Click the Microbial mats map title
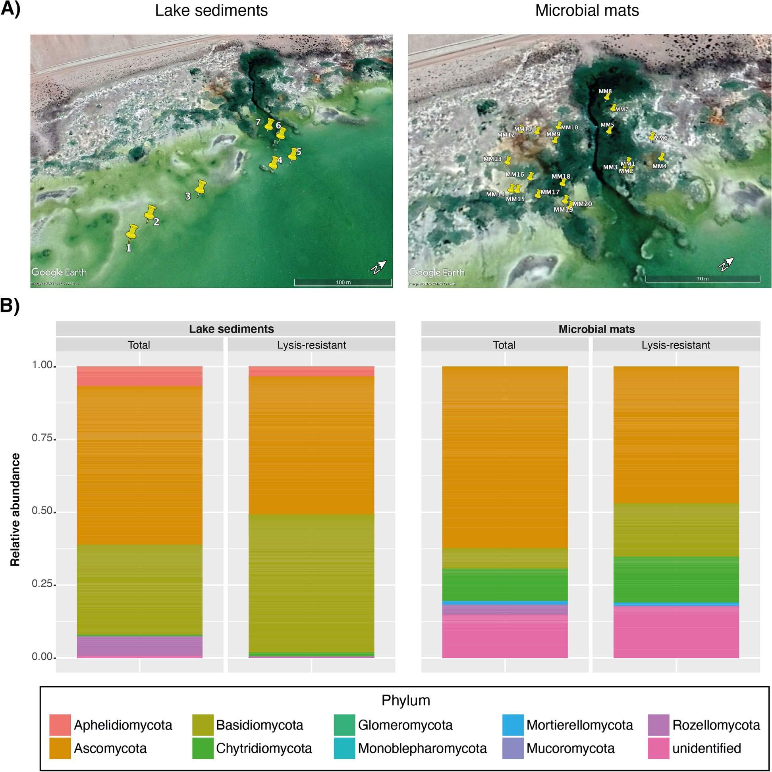Viewport: 772px width, 772px height. [587, 10]
